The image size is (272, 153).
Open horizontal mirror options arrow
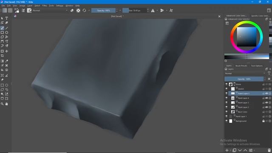[x=157, y=10]
